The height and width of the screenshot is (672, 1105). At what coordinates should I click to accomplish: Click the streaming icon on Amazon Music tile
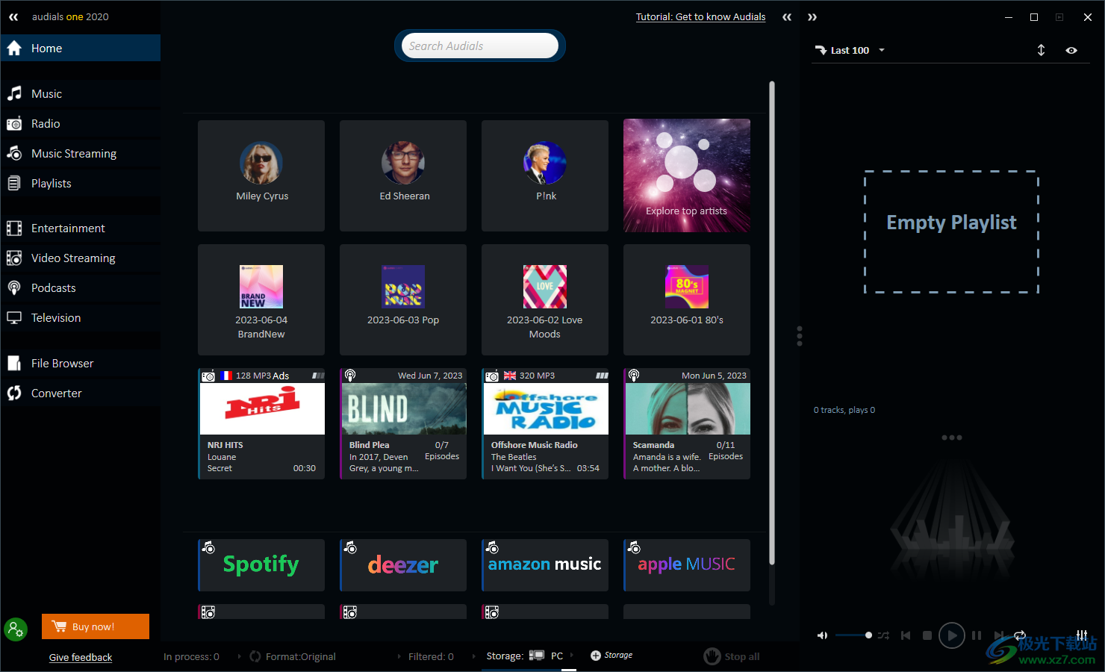(492, 548)
